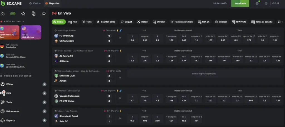Bet on Vaasan Palloseura win at 1.7

pos(132,99)
